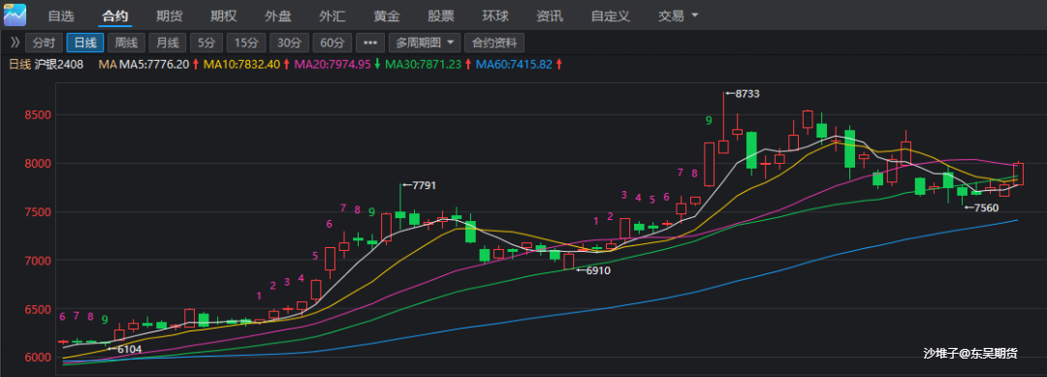Select the 黄金 menu item
Screen dimensions: 1047x377
[x=387, y=16]
